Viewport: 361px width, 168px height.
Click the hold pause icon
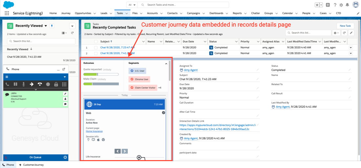point(15,84)
